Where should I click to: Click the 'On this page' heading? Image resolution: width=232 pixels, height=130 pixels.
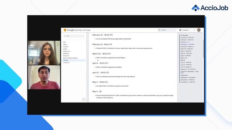(x=185, y=35)
